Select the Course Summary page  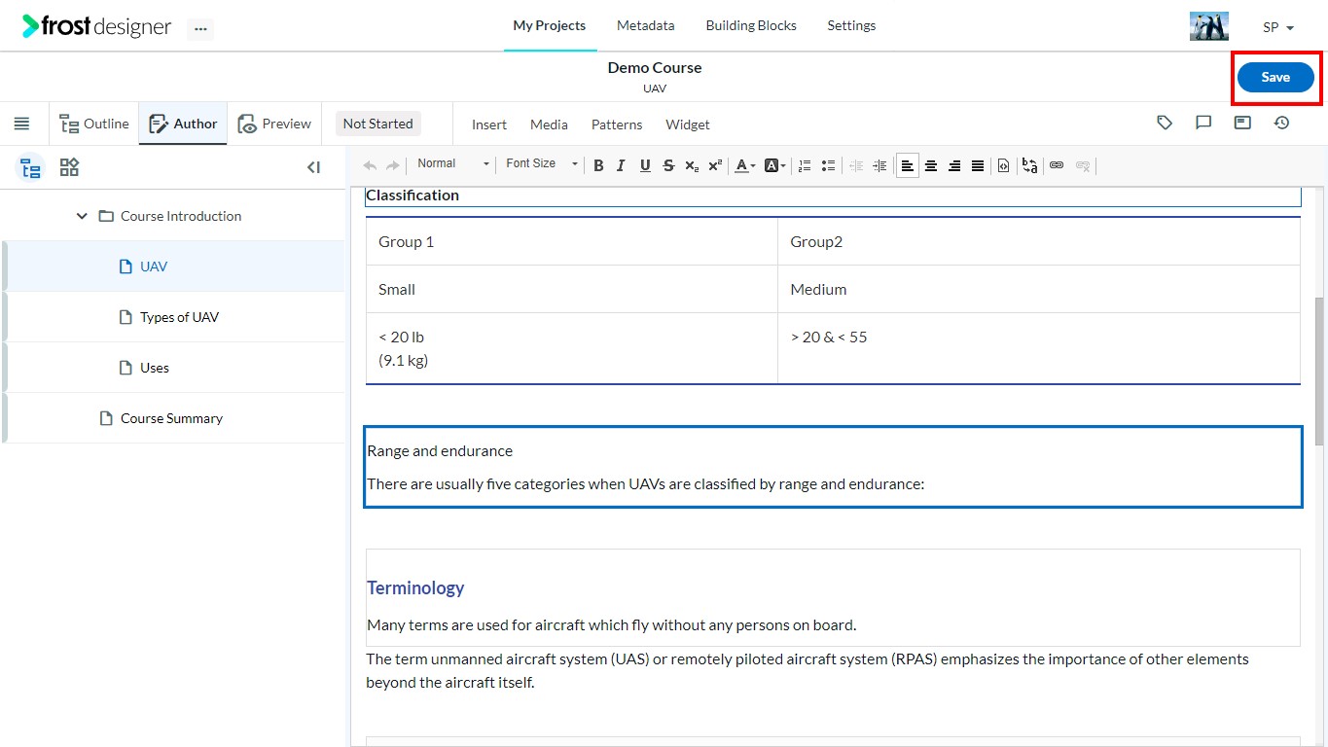click(173, 418)
